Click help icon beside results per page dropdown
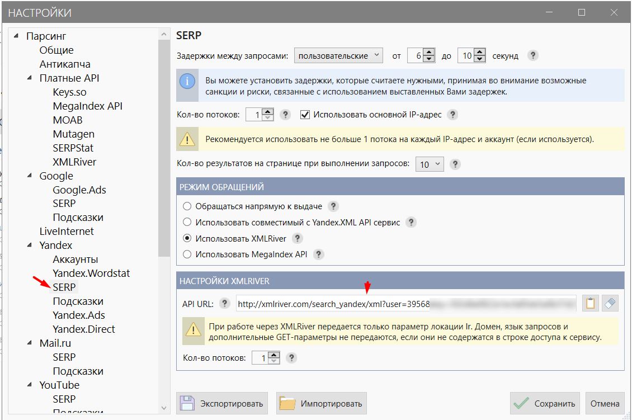The image size is (632, 420). 455,164
